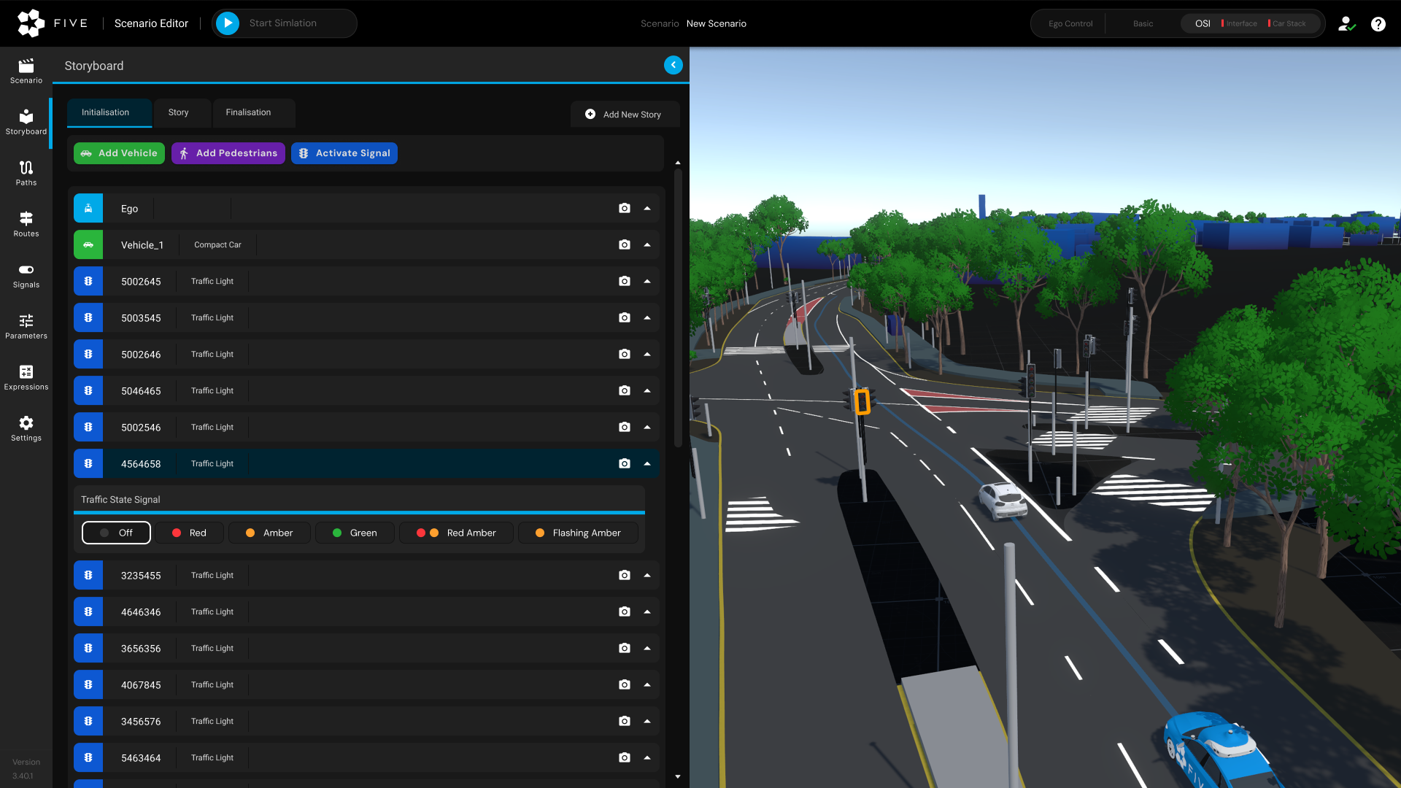Open the Settings sidebar section
Image resolution: width=1401 pixels, height=788 pixels.
26,428
